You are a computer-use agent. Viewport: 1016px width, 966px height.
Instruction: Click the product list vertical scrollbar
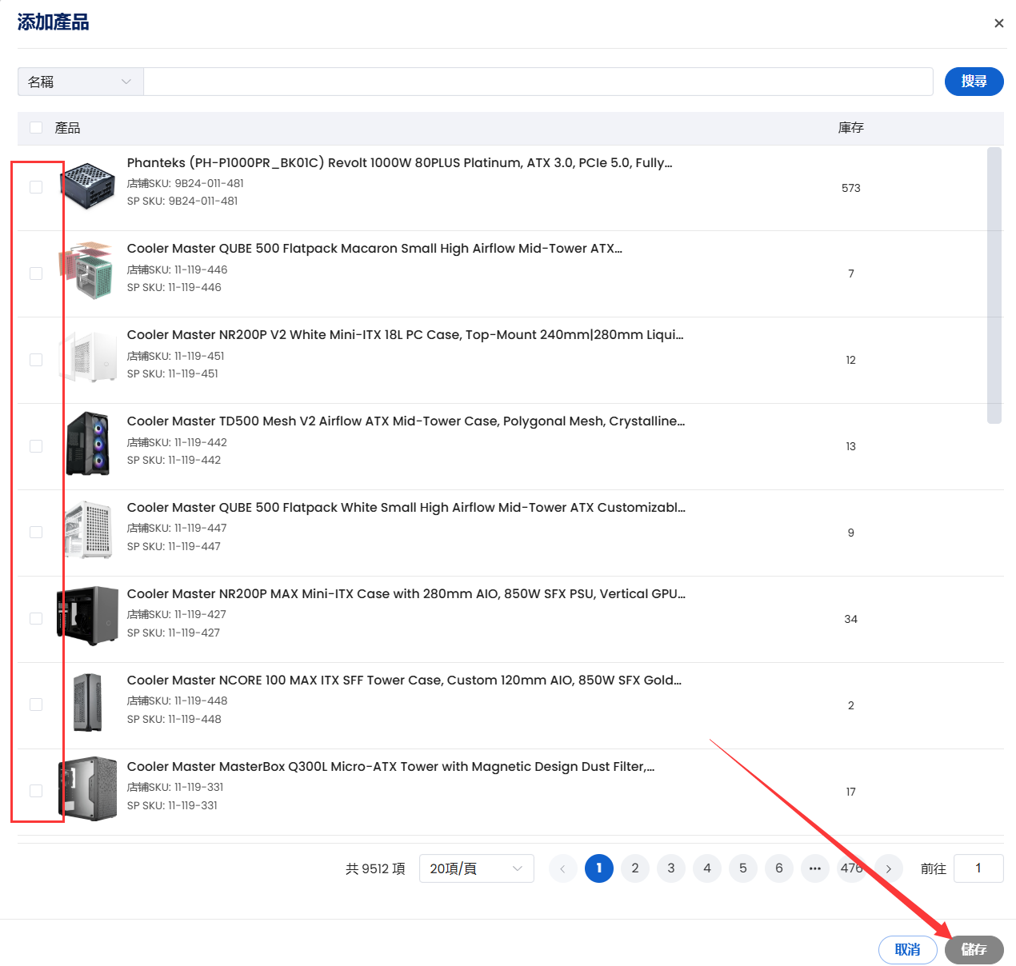[994, 285]
